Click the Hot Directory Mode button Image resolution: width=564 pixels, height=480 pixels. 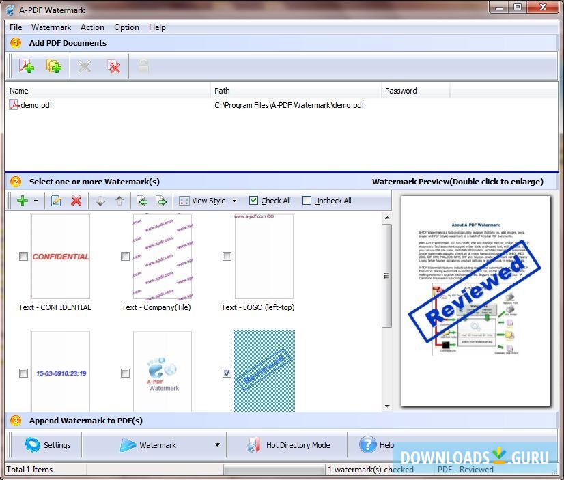pos(288,445)
